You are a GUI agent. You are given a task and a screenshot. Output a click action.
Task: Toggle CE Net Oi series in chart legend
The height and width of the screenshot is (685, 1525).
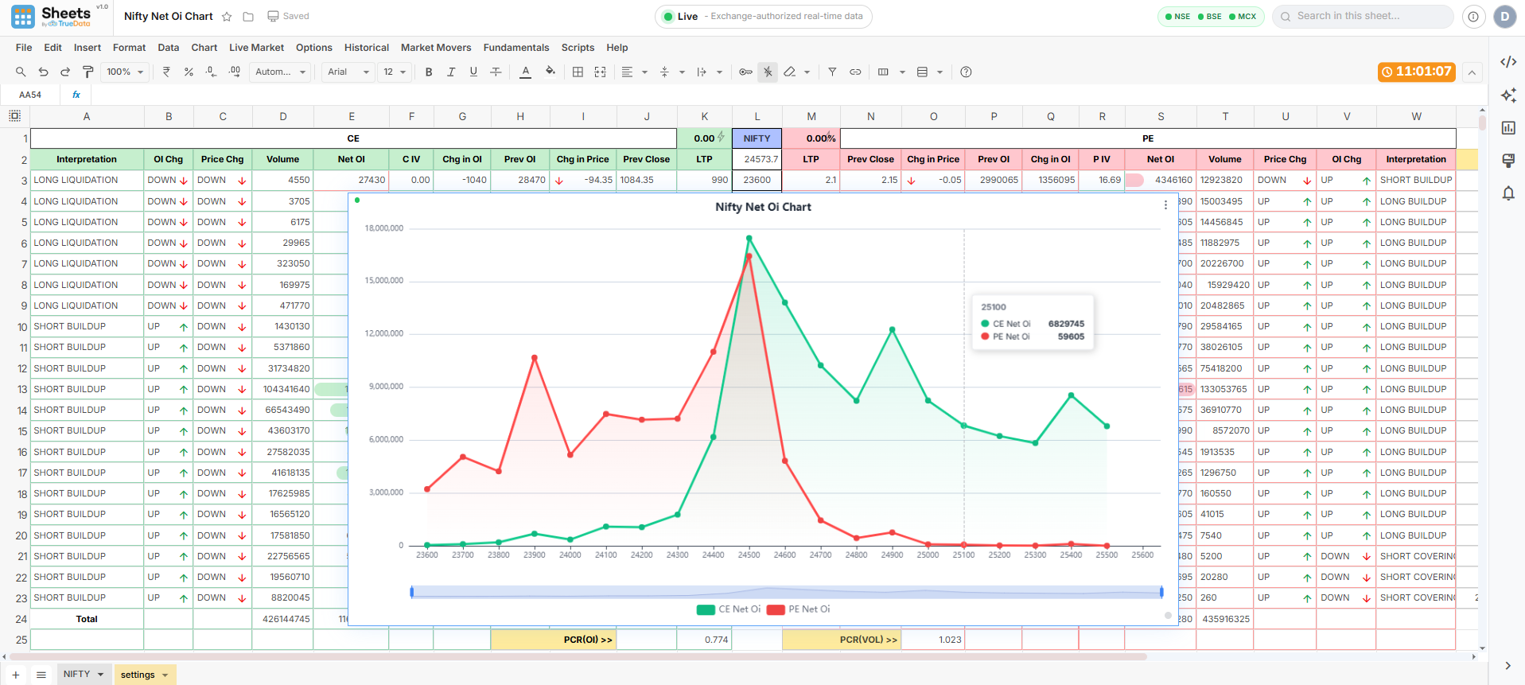[729, 609]
